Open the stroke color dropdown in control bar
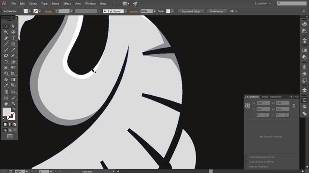309x173 pixels. coord(40,12)
